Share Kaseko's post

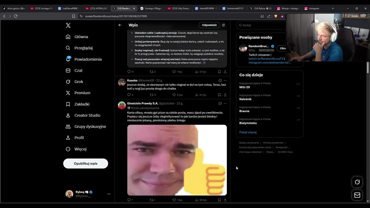click(225, 95)
